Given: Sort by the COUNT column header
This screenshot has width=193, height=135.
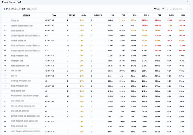Looking at the screenshot, I should point(72,15).
